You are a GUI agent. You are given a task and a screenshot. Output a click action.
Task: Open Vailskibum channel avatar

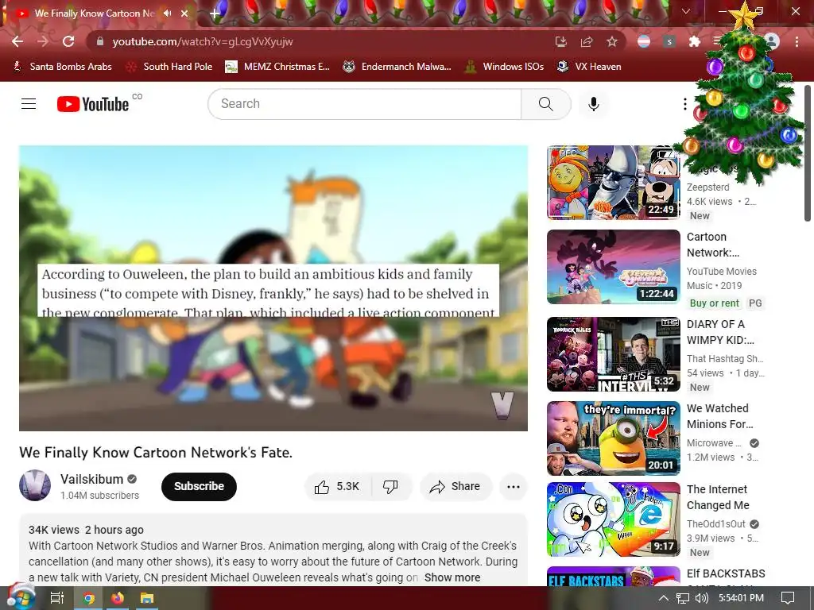click(35, 485)
